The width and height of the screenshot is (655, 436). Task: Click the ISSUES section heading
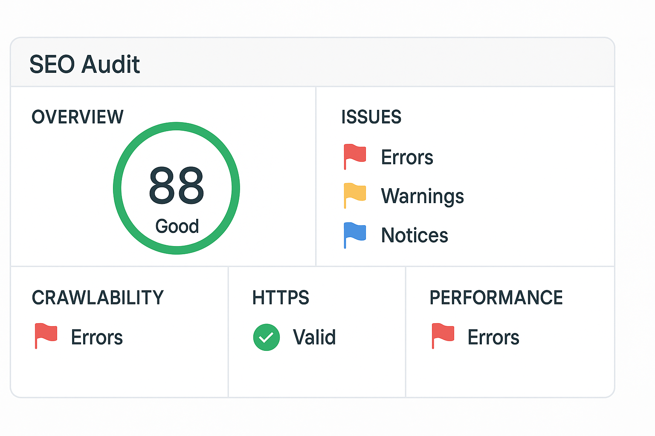point(371,117)
